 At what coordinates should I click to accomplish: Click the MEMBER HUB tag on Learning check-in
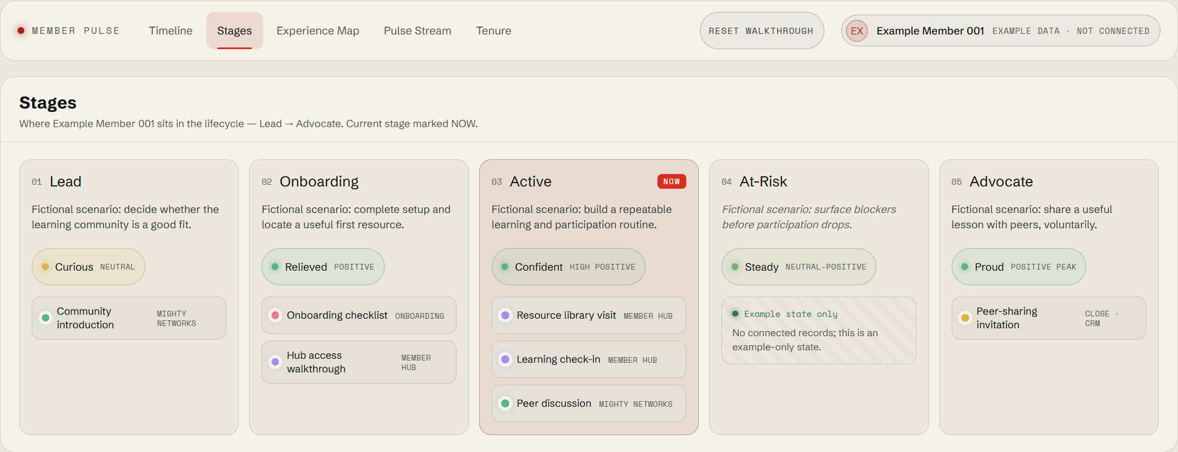point(633,360)
